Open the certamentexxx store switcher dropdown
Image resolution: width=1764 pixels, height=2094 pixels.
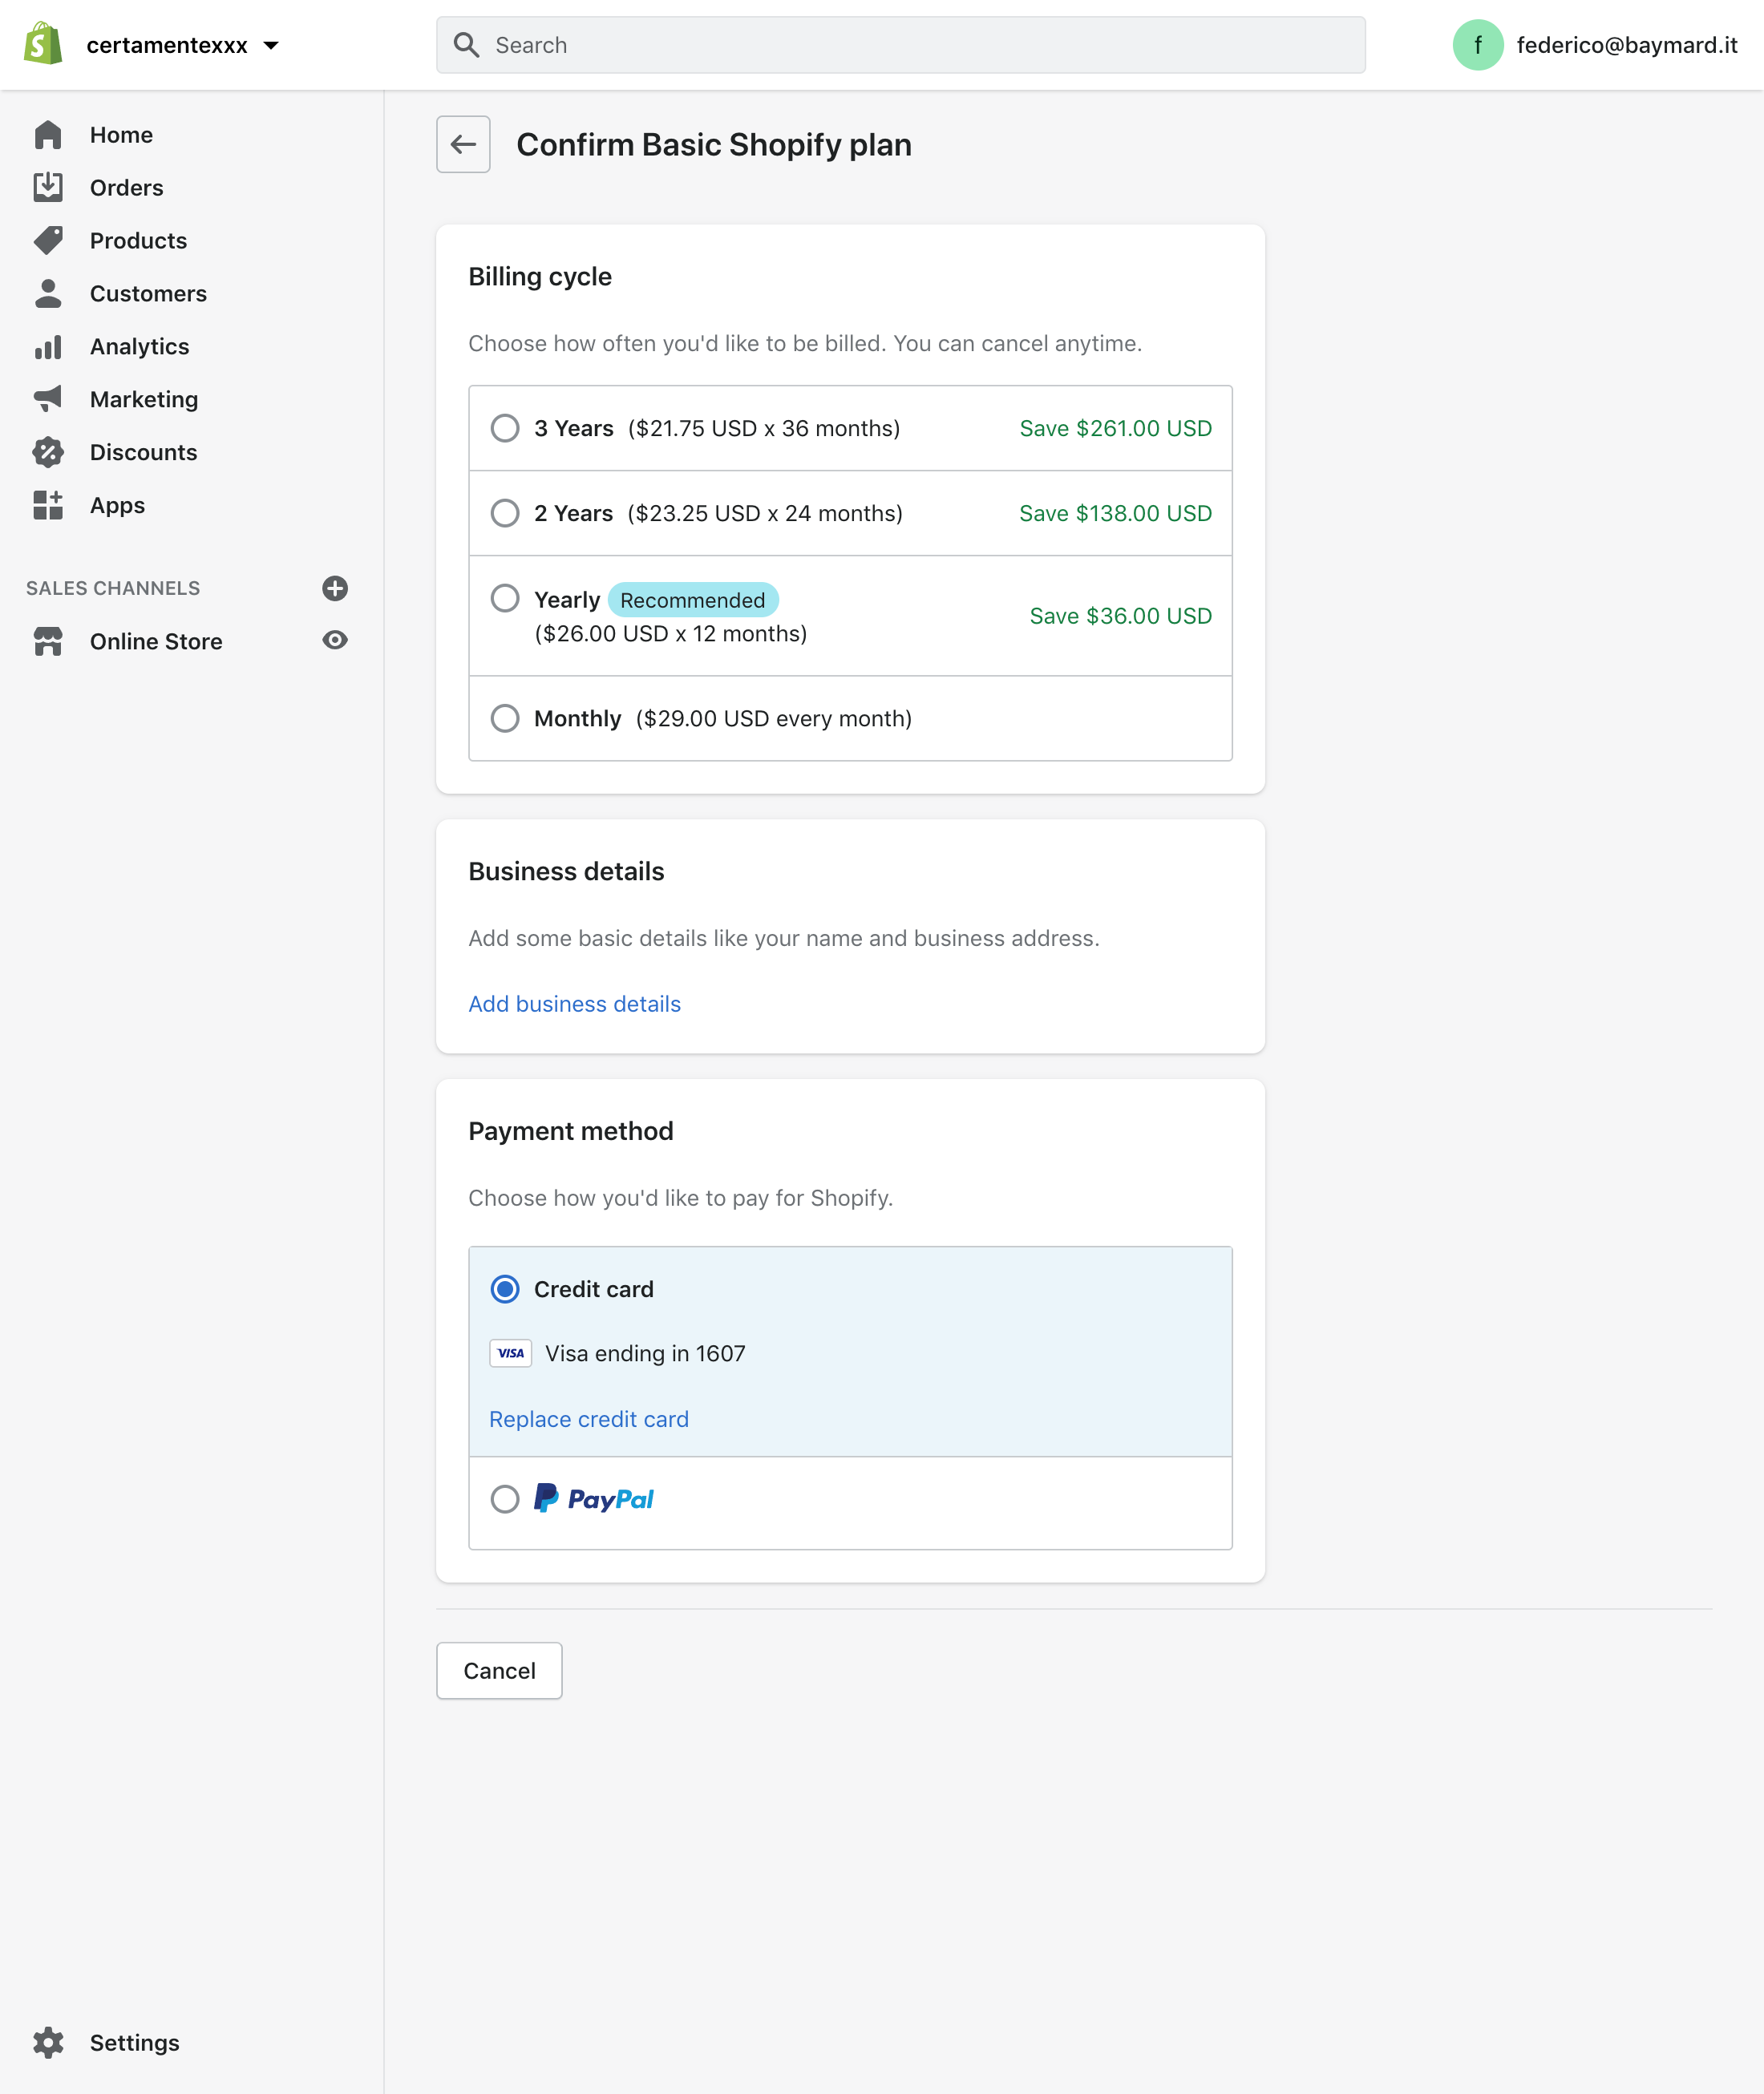[x=183, y=45]
